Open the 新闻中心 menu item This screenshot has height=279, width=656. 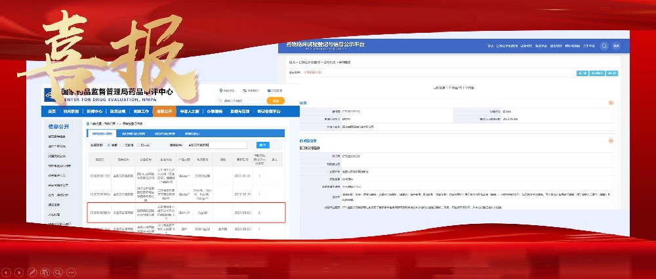pyautogui.click(x=94, y=112)
